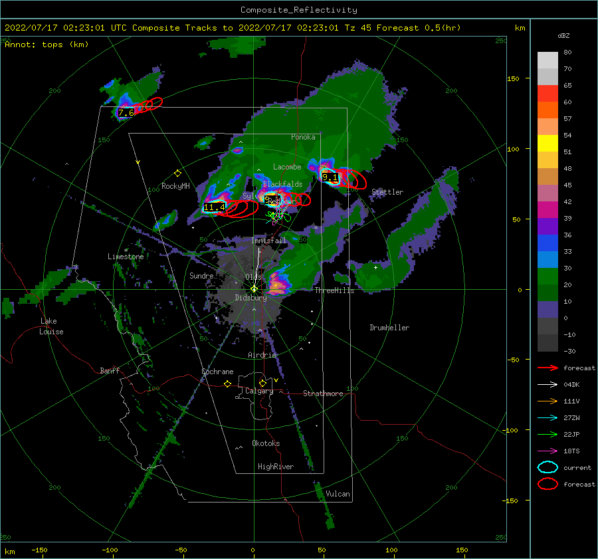598x559 pixels.
Task: Click the yellow diamond marker near Cochrane
Action: tap(227, 384)
